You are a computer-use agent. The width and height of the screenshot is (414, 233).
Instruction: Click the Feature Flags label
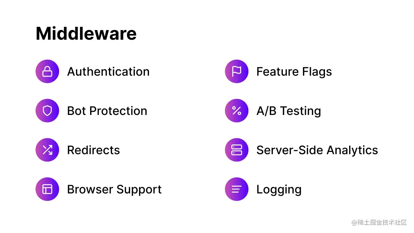coord(294,72)
